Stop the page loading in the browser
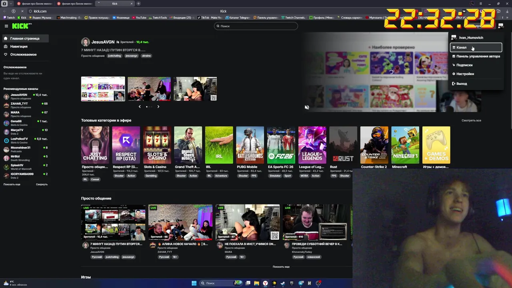The image size is (512, 288). coord(22,11)
